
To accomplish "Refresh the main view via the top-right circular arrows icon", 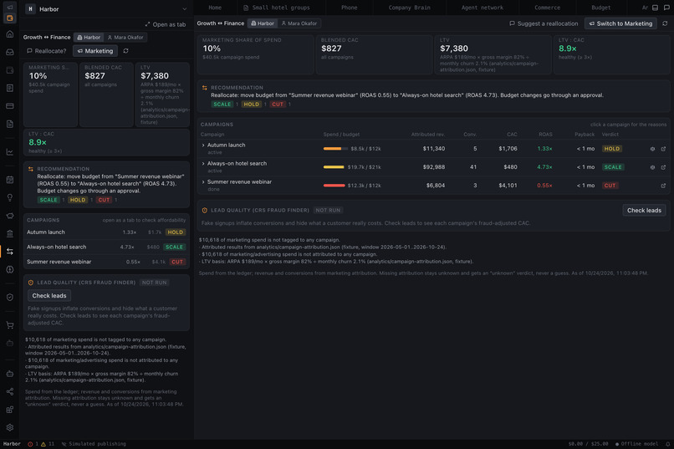I will 665,23.
